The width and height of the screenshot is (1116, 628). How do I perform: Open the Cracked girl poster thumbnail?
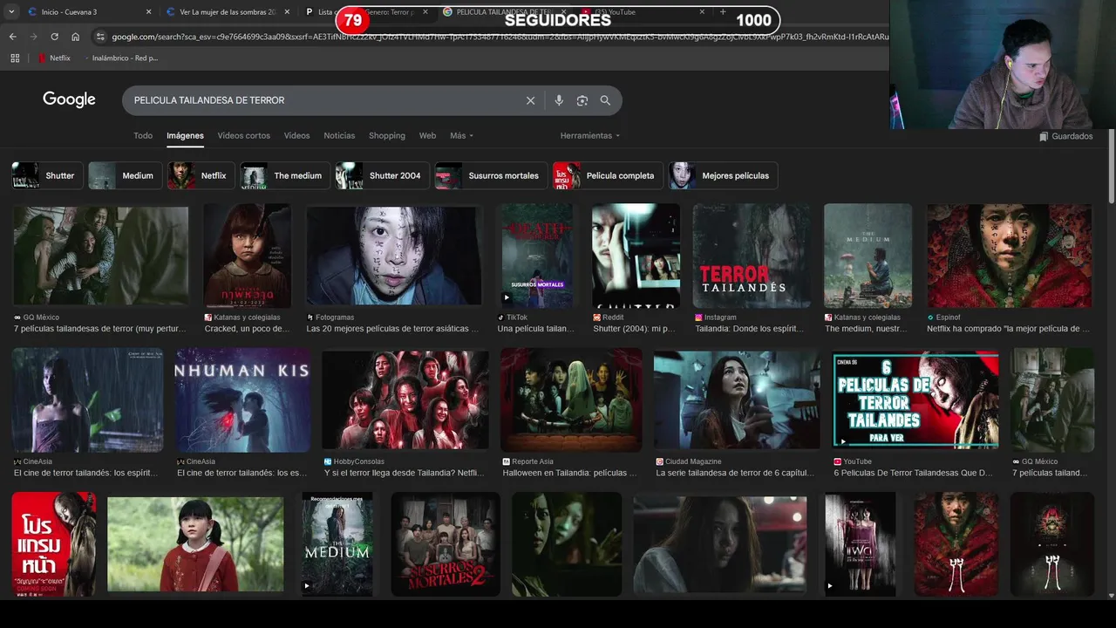click(x=247, y=256)
